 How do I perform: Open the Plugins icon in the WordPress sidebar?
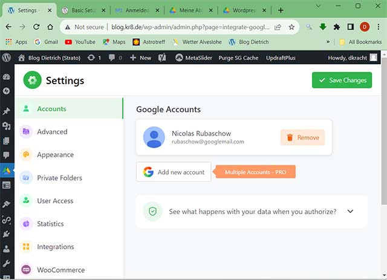point(7,233)
